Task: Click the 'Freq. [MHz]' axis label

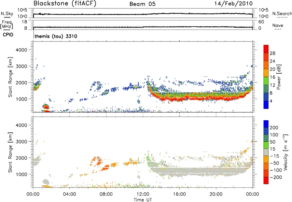Action: (x=7, y=25)
